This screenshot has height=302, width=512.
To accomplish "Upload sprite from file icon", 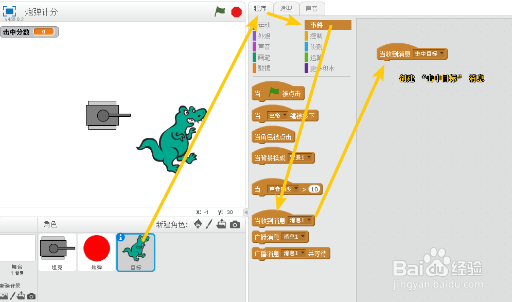I will point(221,224).
